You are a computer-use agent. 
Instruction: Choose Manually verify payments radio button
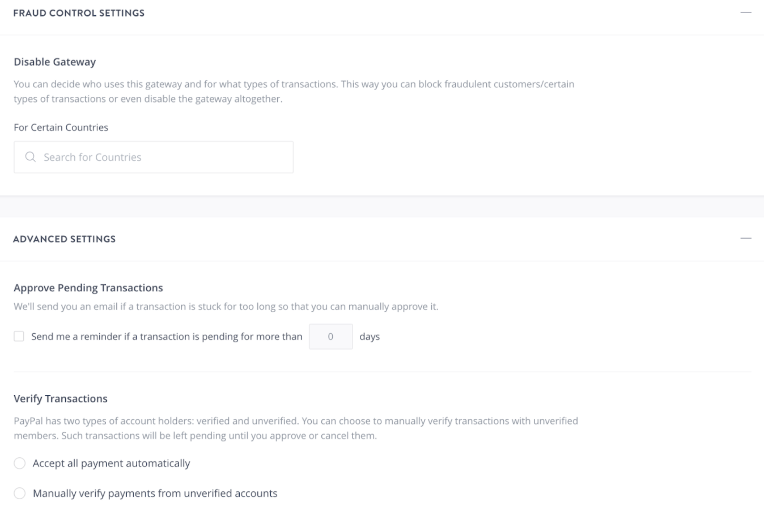[20, 494]
